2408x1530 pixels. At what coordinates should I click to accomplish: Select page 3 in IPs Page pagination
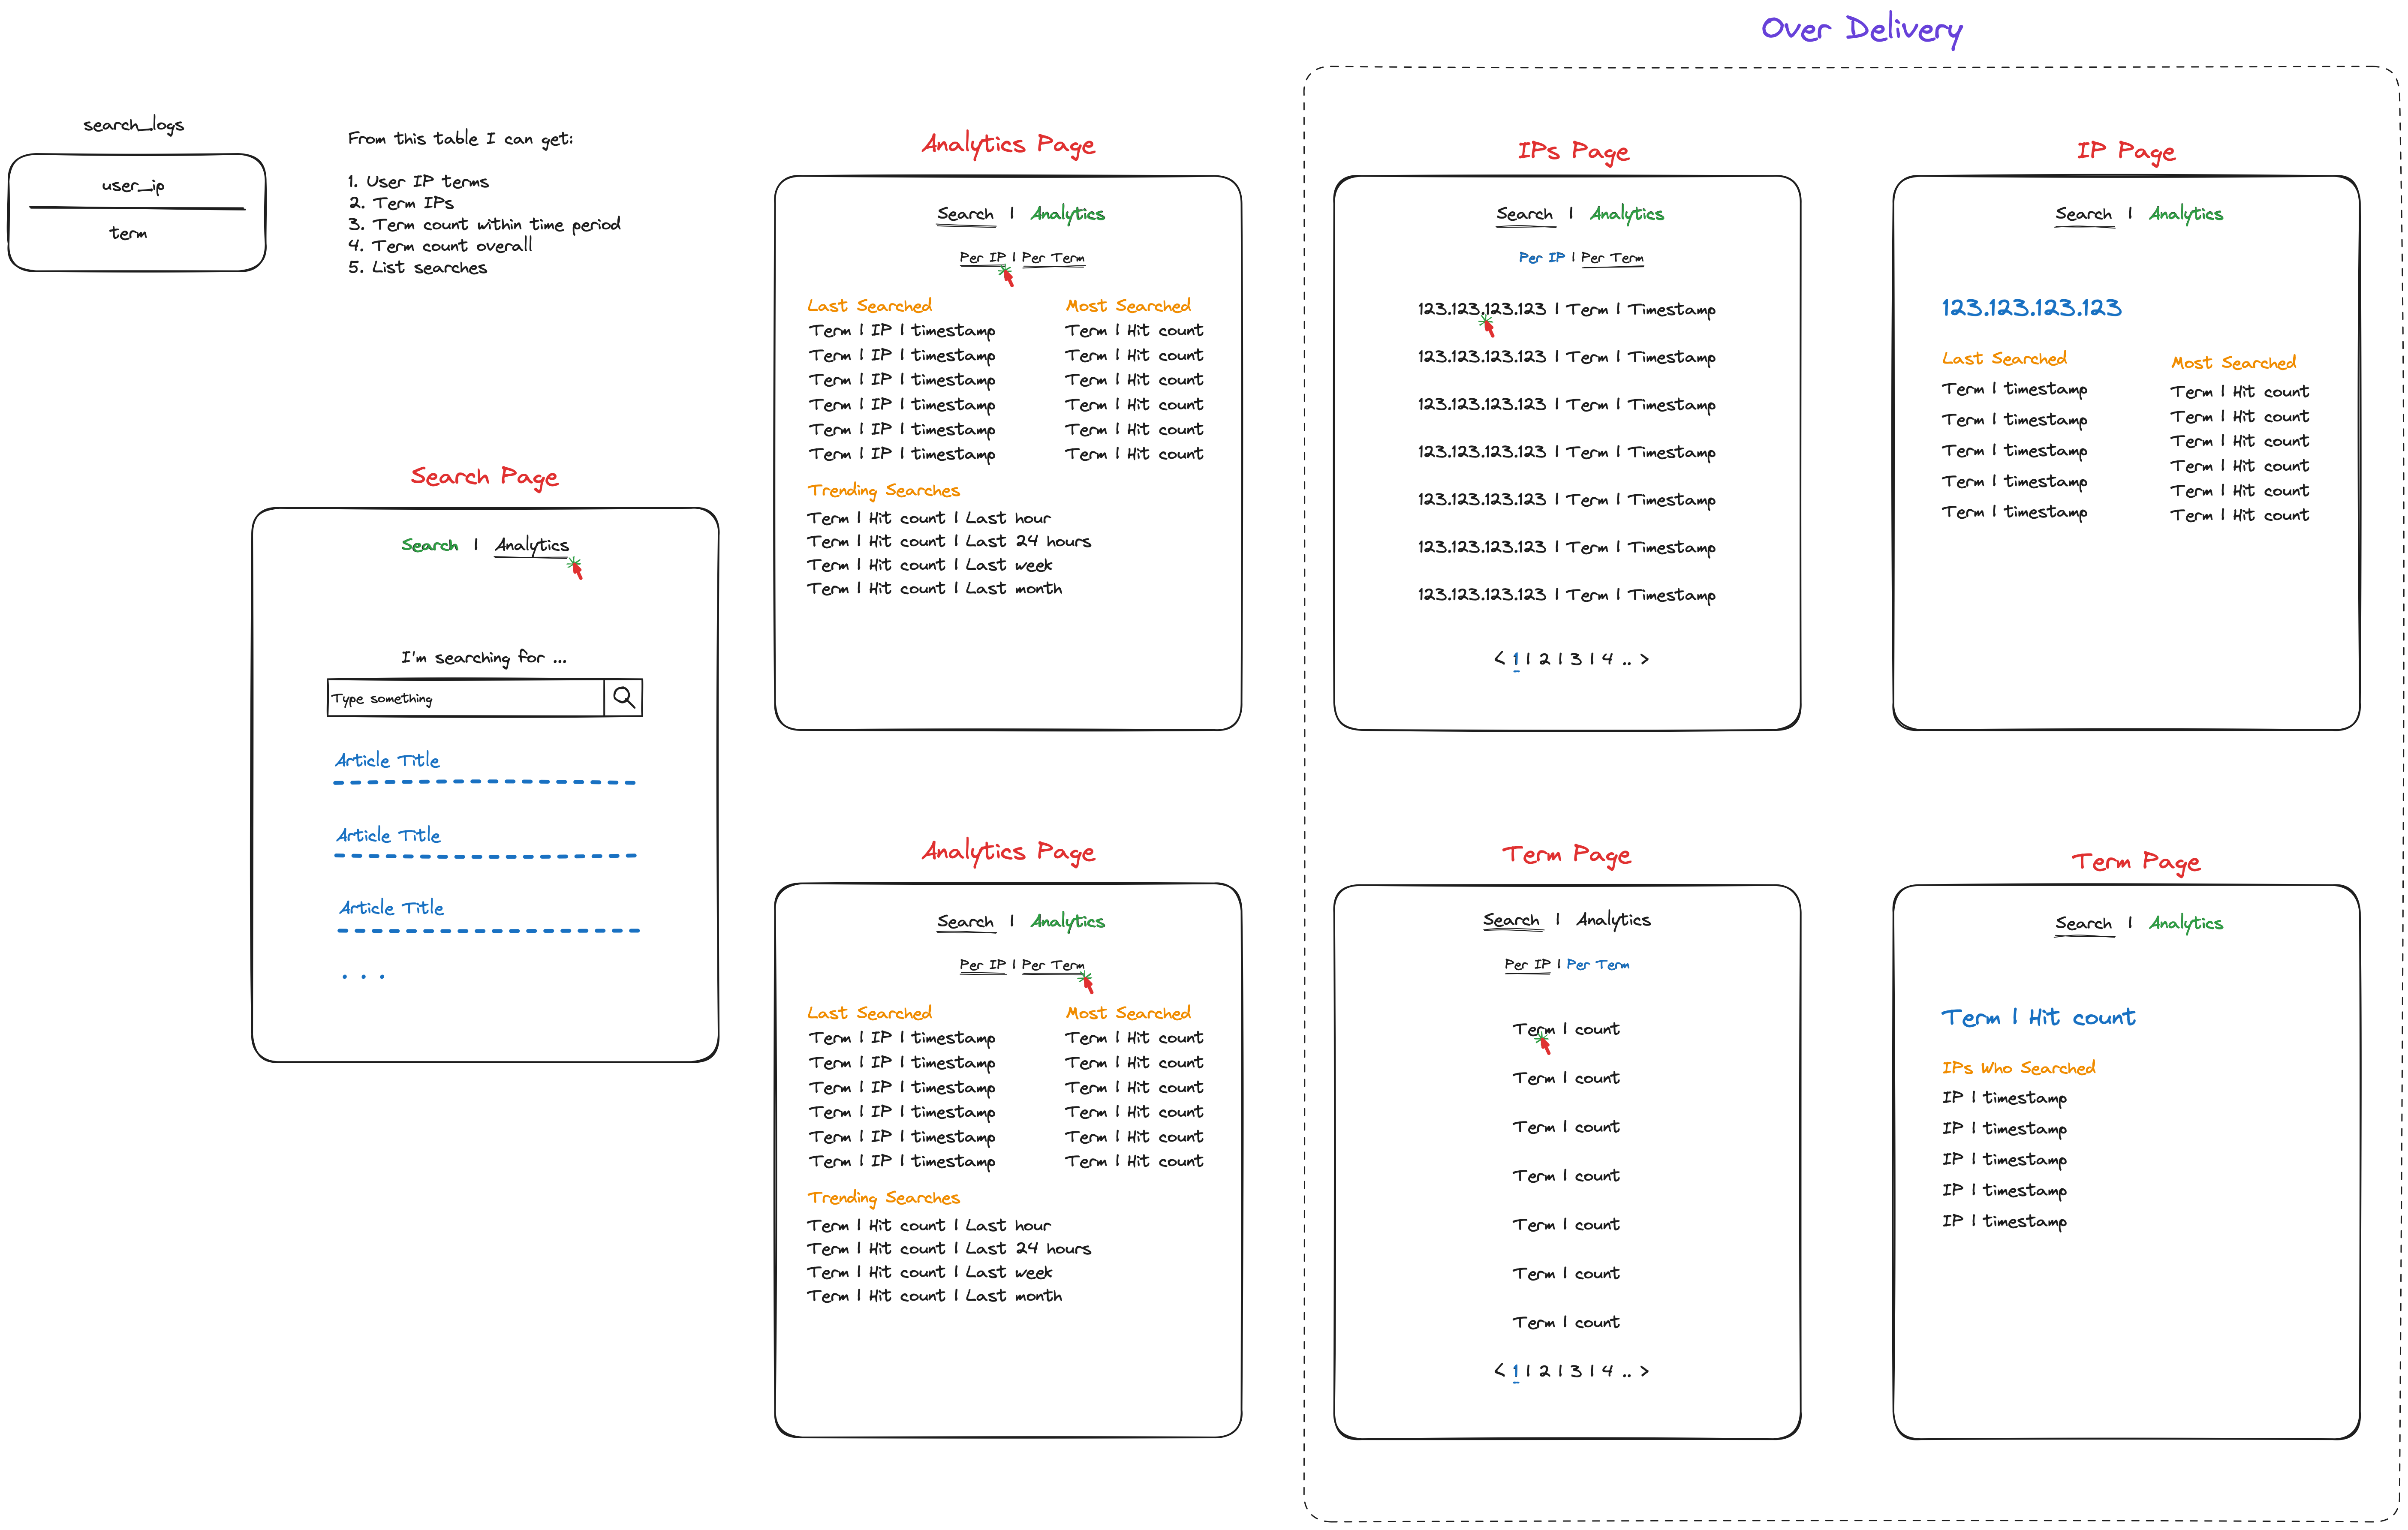1576,658
